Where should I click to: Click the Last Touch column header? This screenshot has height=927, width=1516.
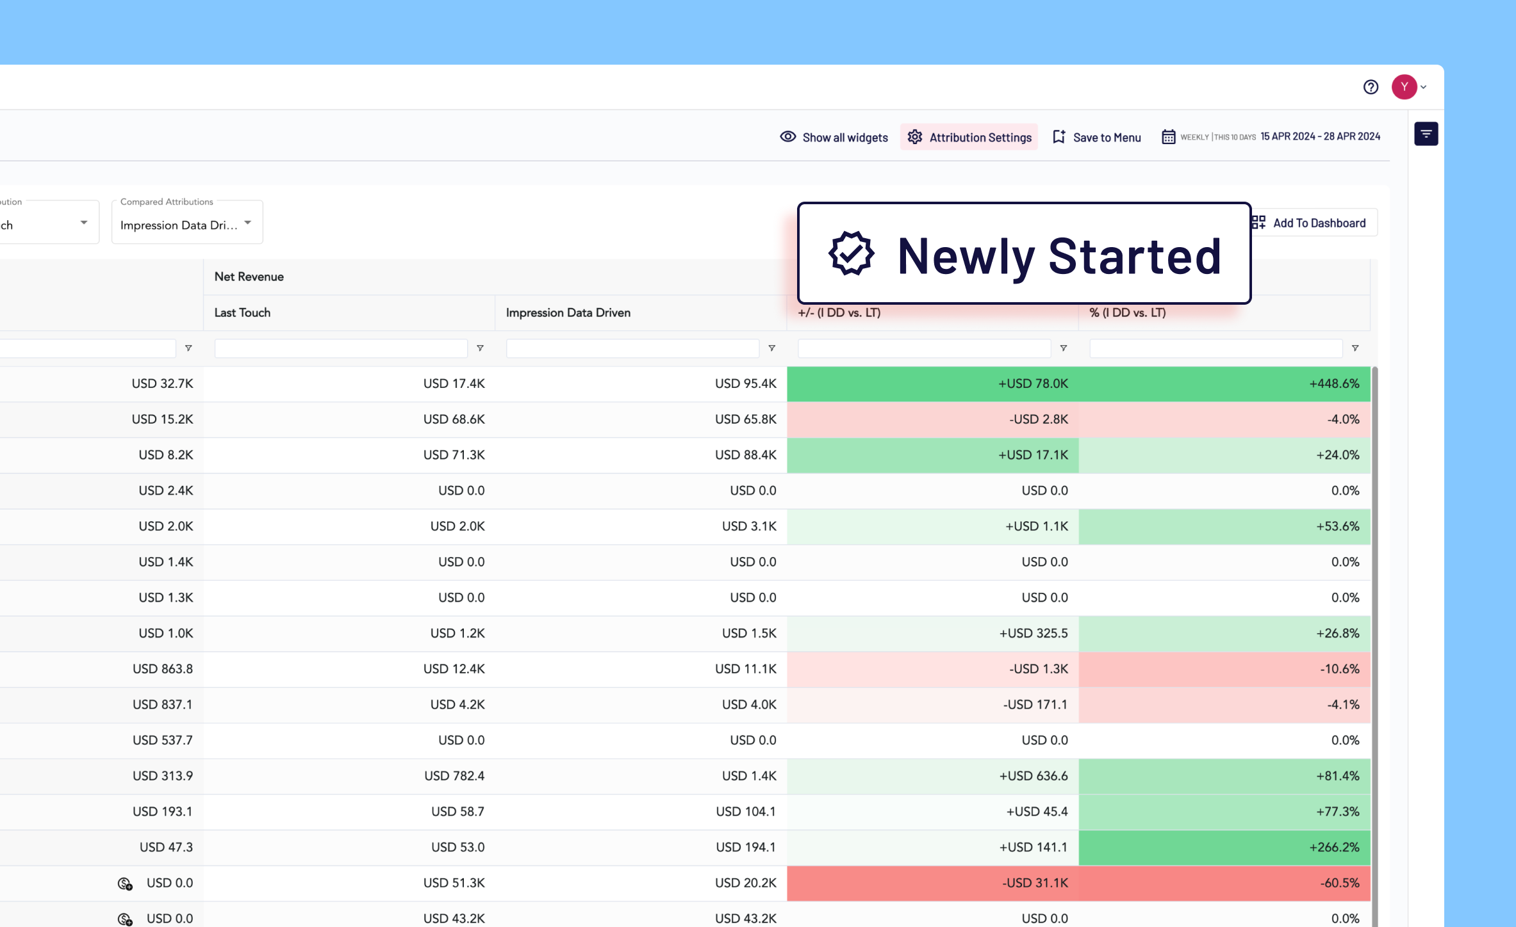click(x=242, y=312)
